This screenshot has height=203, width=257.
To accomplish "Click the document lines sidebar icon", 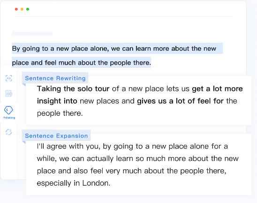I will [9, 93].
